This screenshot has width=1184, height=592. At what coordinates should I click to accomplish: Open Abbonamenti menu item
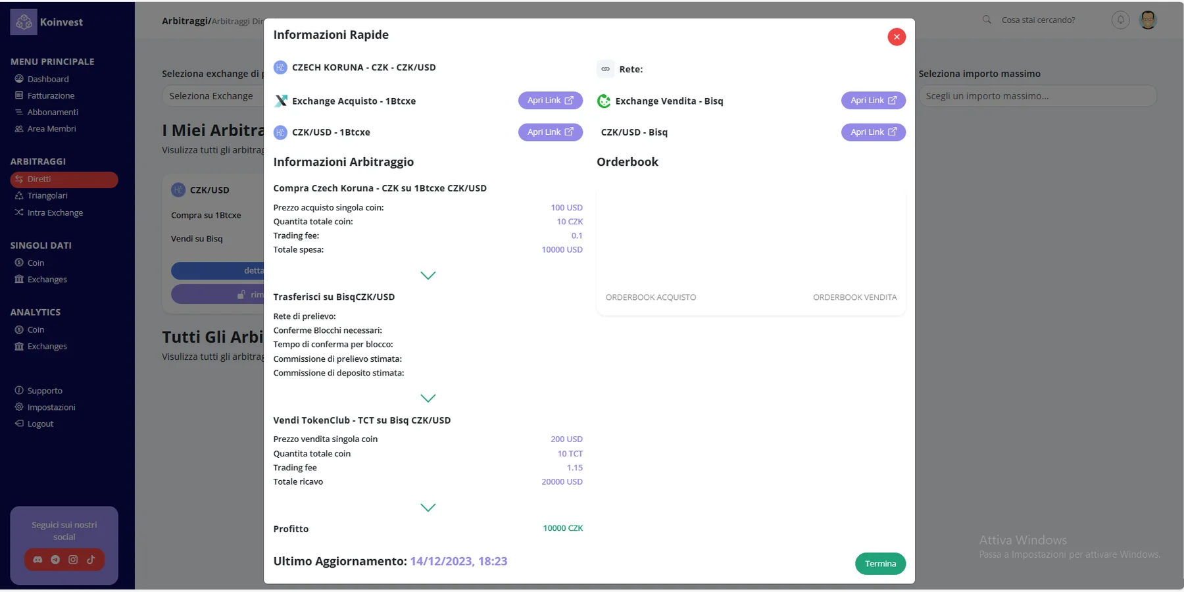[53, 112]
